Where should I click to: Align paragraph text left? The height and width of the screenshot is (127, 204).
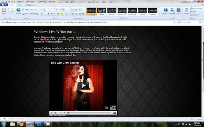(x=73, y=14)
